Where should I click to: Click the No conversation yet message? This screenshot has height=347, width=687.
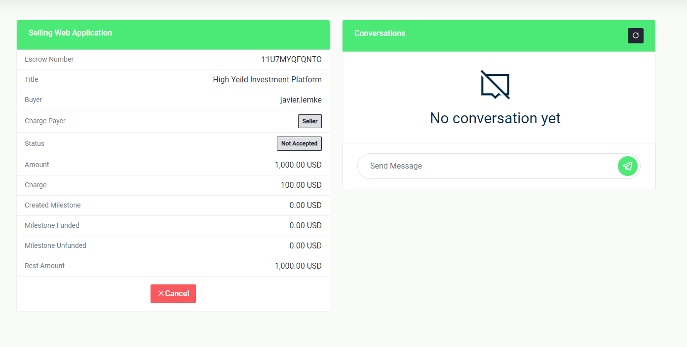pyautogui.click(x=495, y=118)
